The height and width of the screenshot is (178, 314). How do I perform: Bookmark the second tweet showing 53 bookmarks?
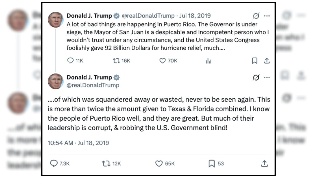[212, 164]
